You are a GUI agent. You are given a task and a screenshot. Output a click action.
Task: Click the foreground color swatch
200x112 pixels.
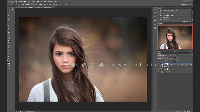8,63
